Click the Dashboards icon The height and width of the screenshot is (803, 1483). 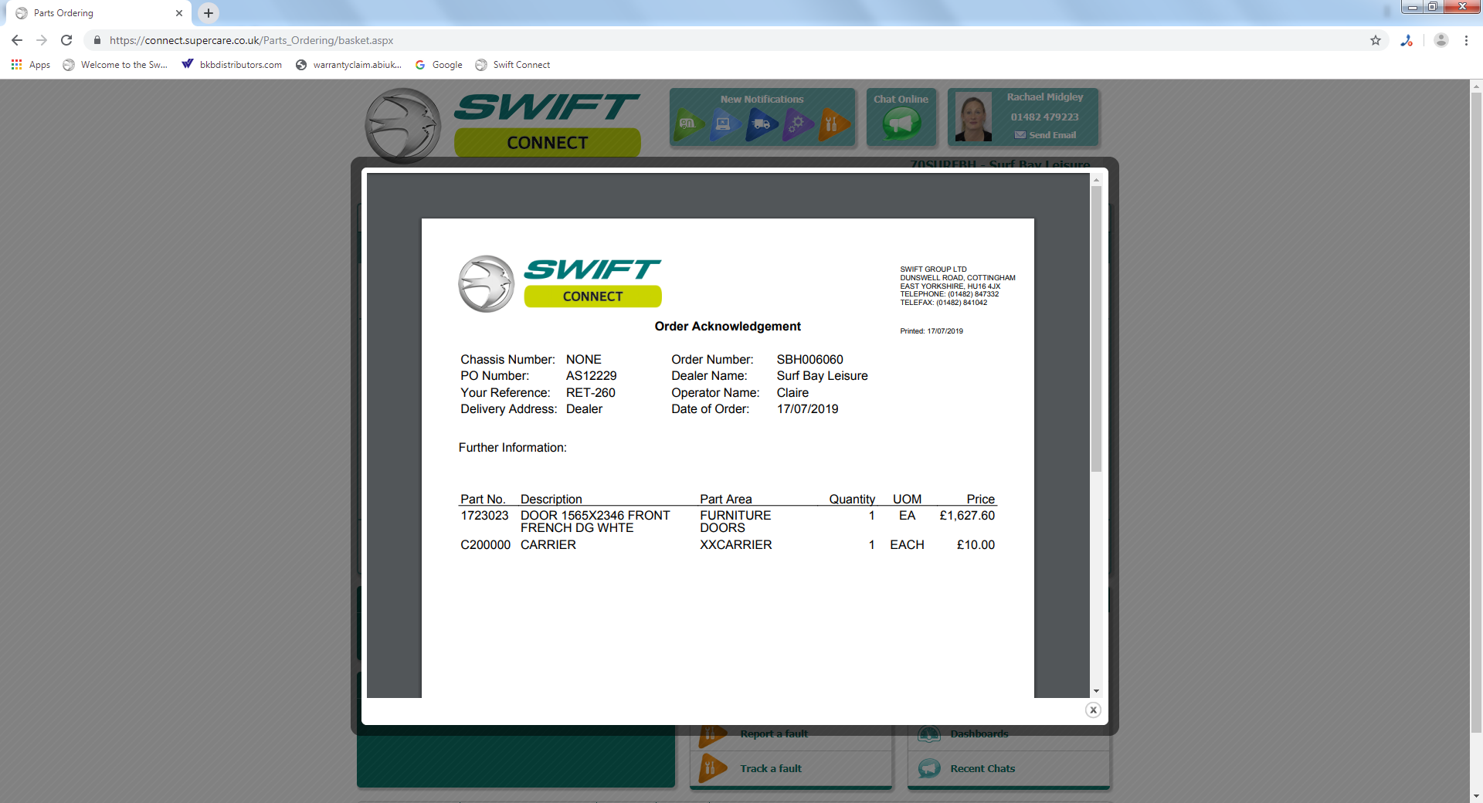click(929, 734)
